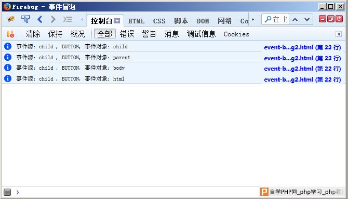Turn off Firebug with red power icon
Image resolution: width=348 pixels, height=199 pixels.
pyautogui.click(x=339, y=19)
